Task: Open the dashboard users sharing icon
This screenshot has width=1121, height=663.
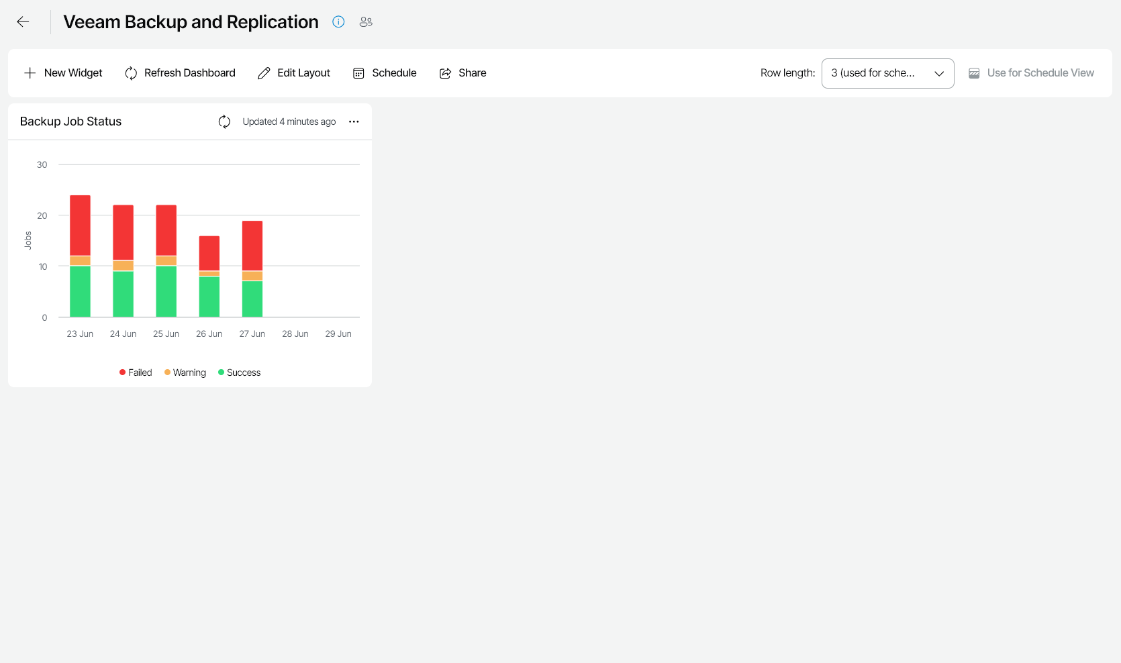Action: click(x=366, y=22)
